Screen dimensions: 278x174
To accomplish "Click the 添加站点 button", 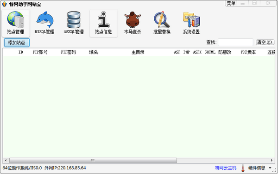I will pos(17,42).
